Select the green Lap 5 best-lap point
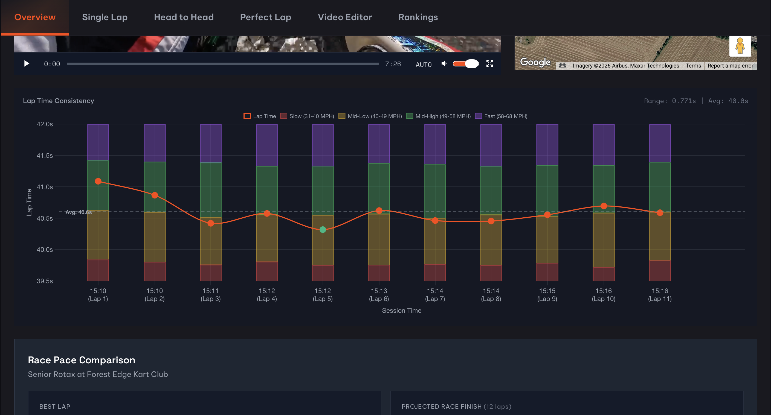Viewport: 771px width, 415px height. [323, 230]
